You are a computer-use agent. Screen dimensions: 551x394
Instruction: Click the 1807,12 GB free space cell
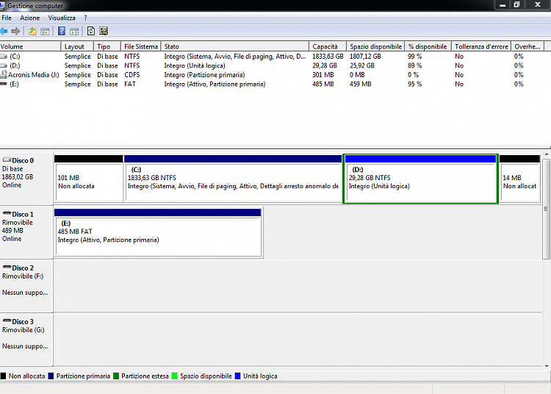pyautogui.click(x=365, y=57)
